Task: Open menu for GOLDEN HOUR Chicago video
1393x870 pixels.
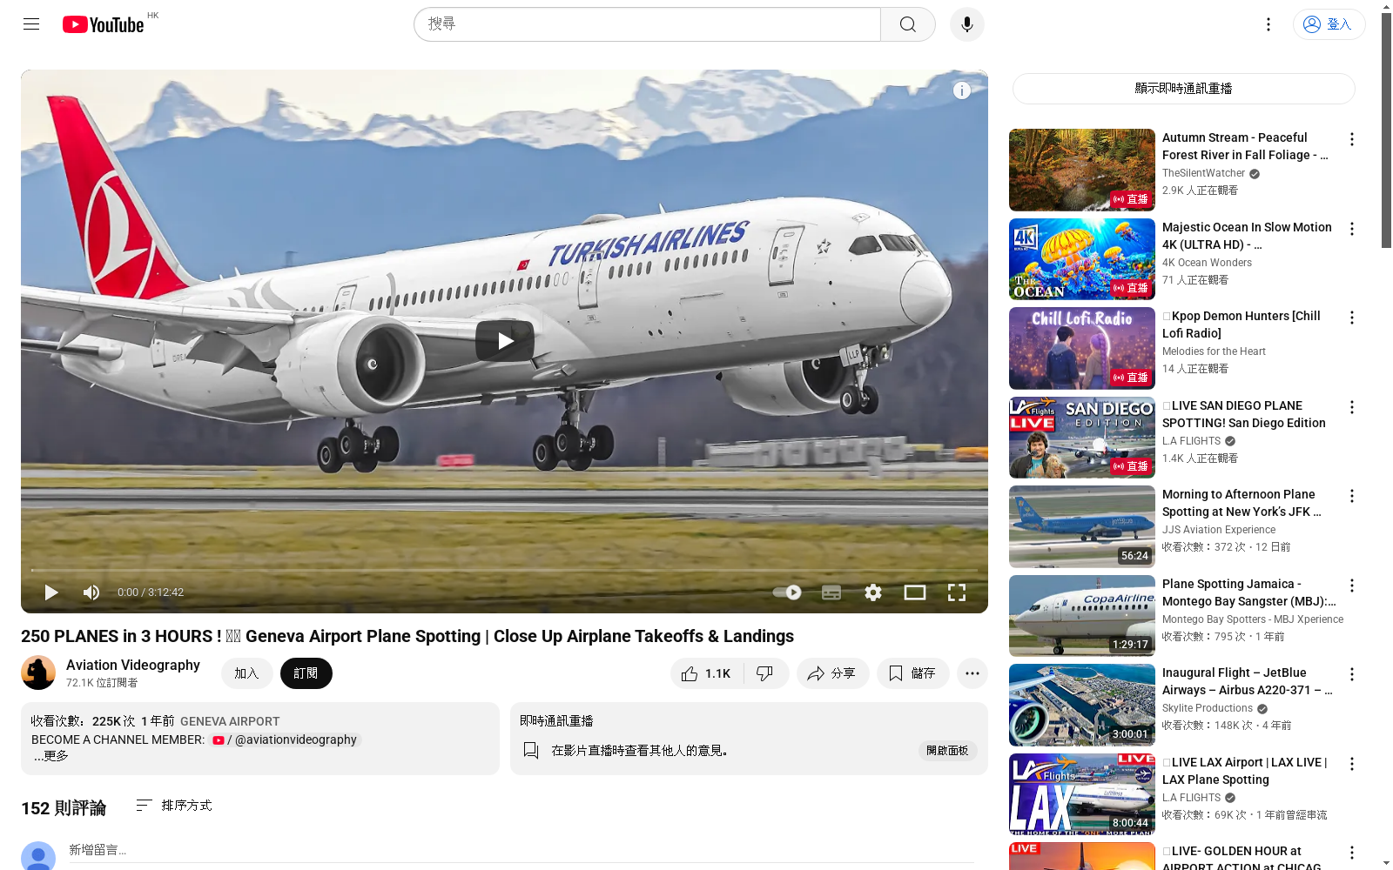Action: (x=1352, y=853)
